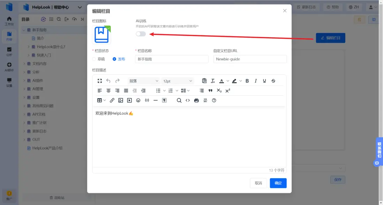Insert video media icon

click(x=129, y=100)
